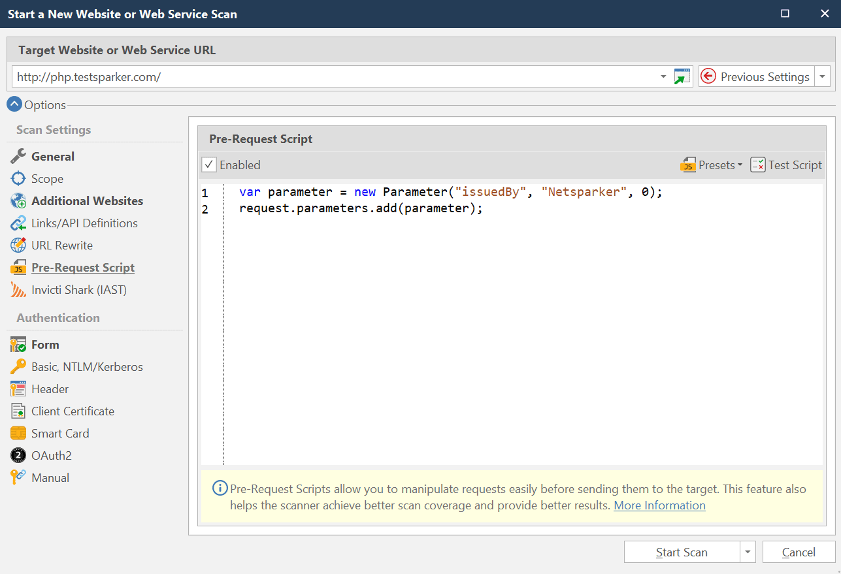Open the Form authentication settings
The image size is (841, 574).
pos(45,345)
